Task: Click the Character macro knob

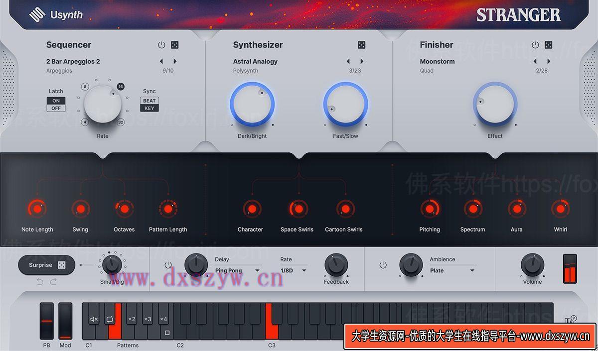Action: [x=252, y=209]
